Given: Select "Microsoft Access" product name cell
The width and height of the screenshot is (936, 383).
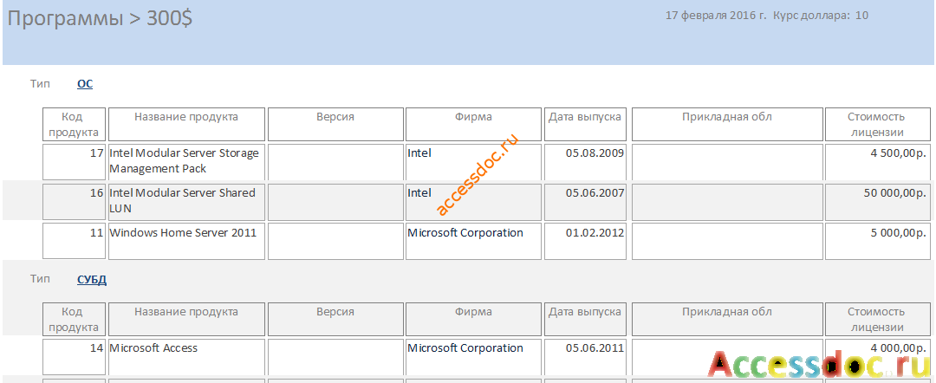Looking at the screenshot, I should coord(186,357).
